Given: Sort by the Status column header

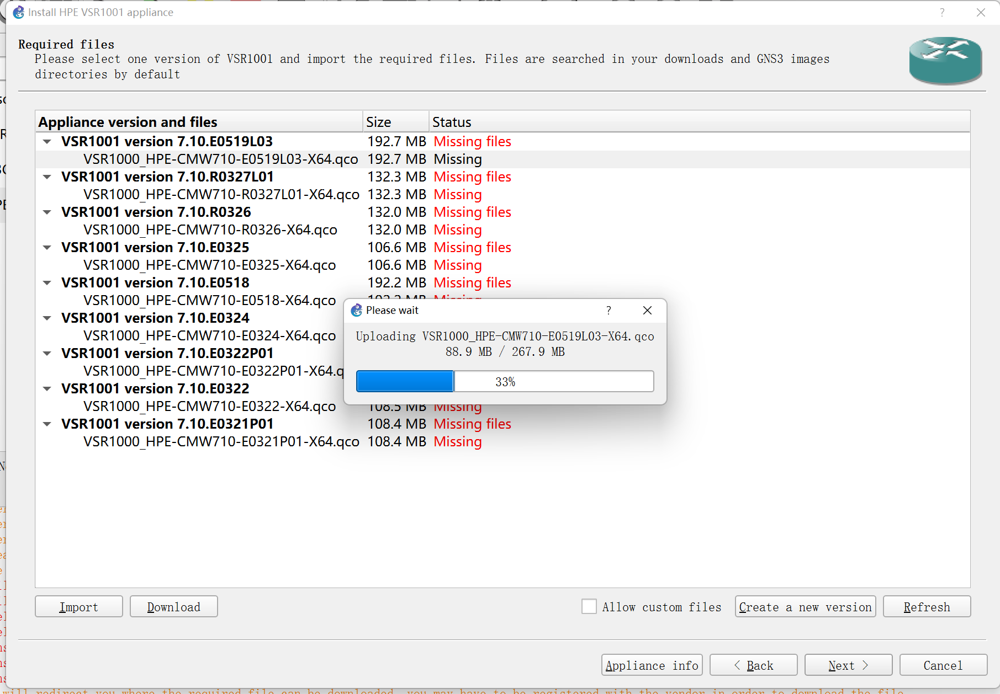Looking at the screenshot, I should pyautogui.click(x=700, y=122).
